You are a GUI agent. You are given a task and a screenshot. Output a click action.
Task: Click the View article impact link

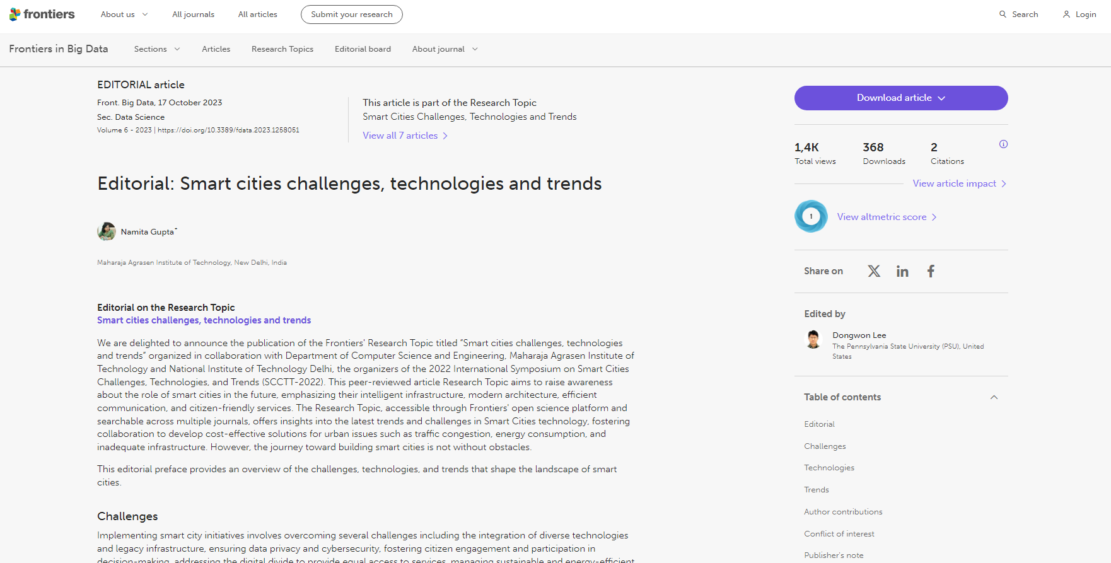tap(959, 183)
